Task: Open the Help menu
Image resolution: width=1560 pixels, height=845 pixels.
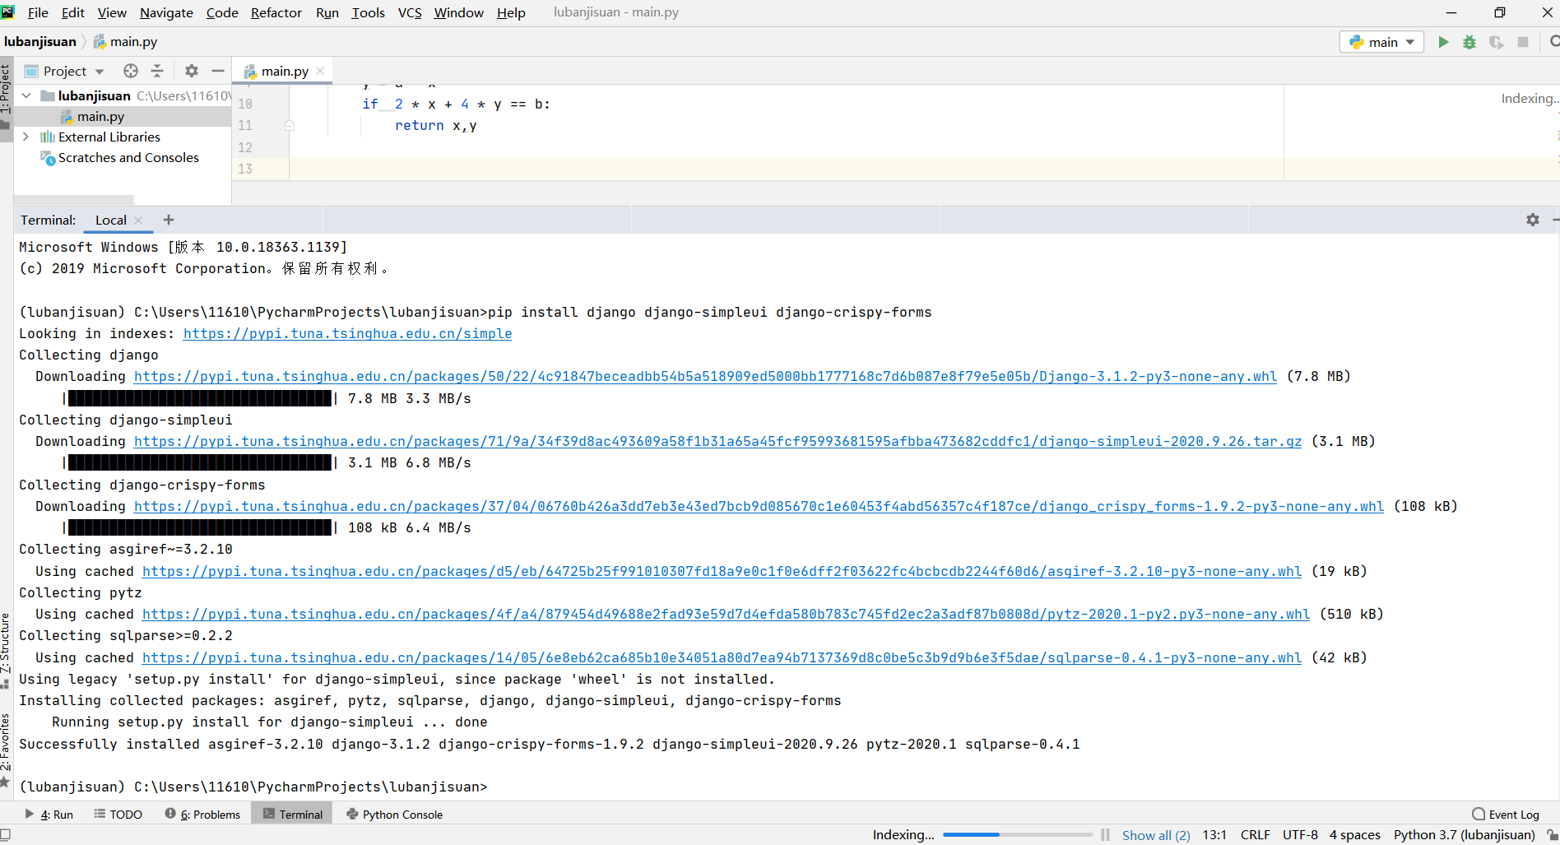Action: [x=511, y=12]
